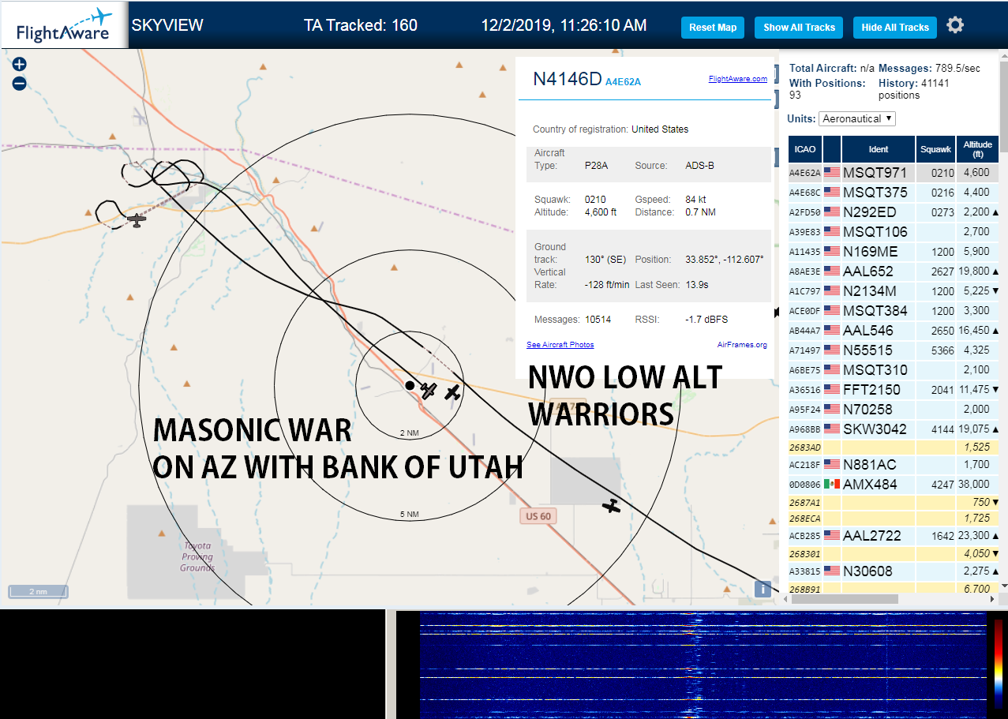Click squawk 5366 in the table

(942, 350)
